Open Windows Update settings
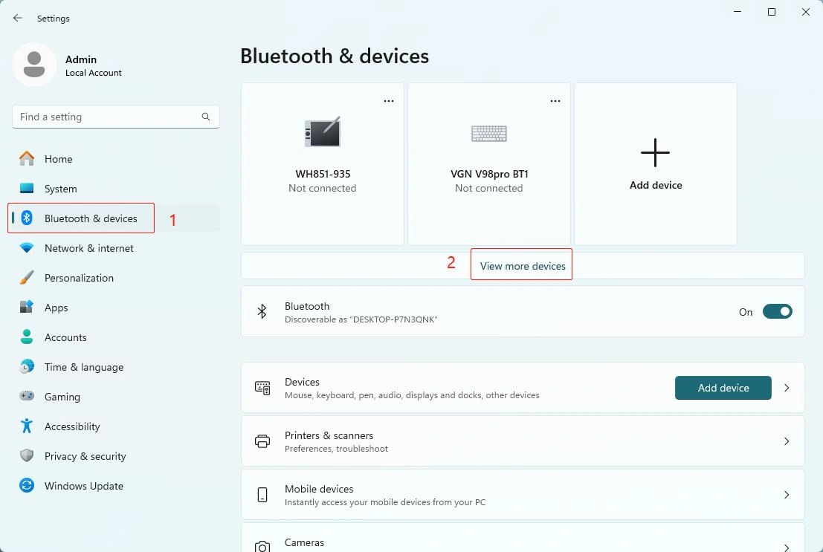The width and height of the screenshot is (823, 552). 115,485
